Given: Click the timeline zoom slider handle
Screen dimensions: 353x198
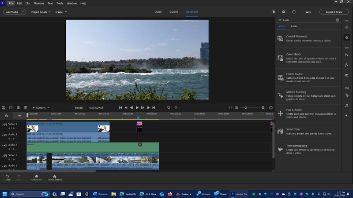Looking at the screenshot, I should tap(246, 108).
